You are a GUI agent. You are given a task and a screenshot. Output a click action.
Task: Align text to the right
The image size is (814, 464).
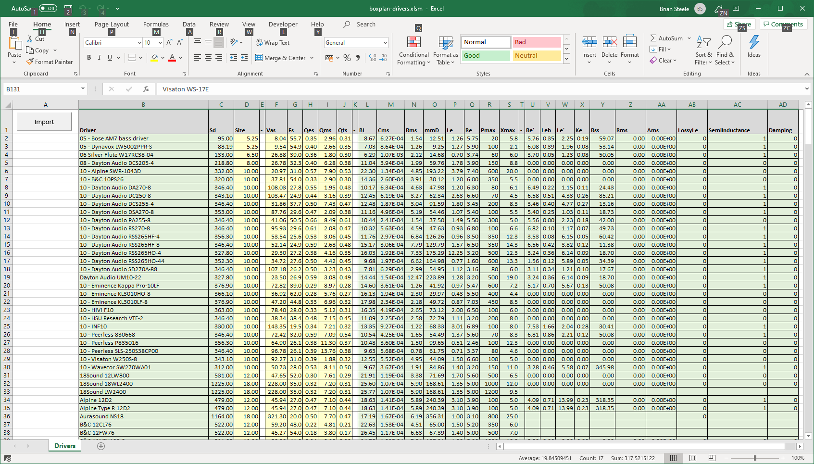click(219, 58)
